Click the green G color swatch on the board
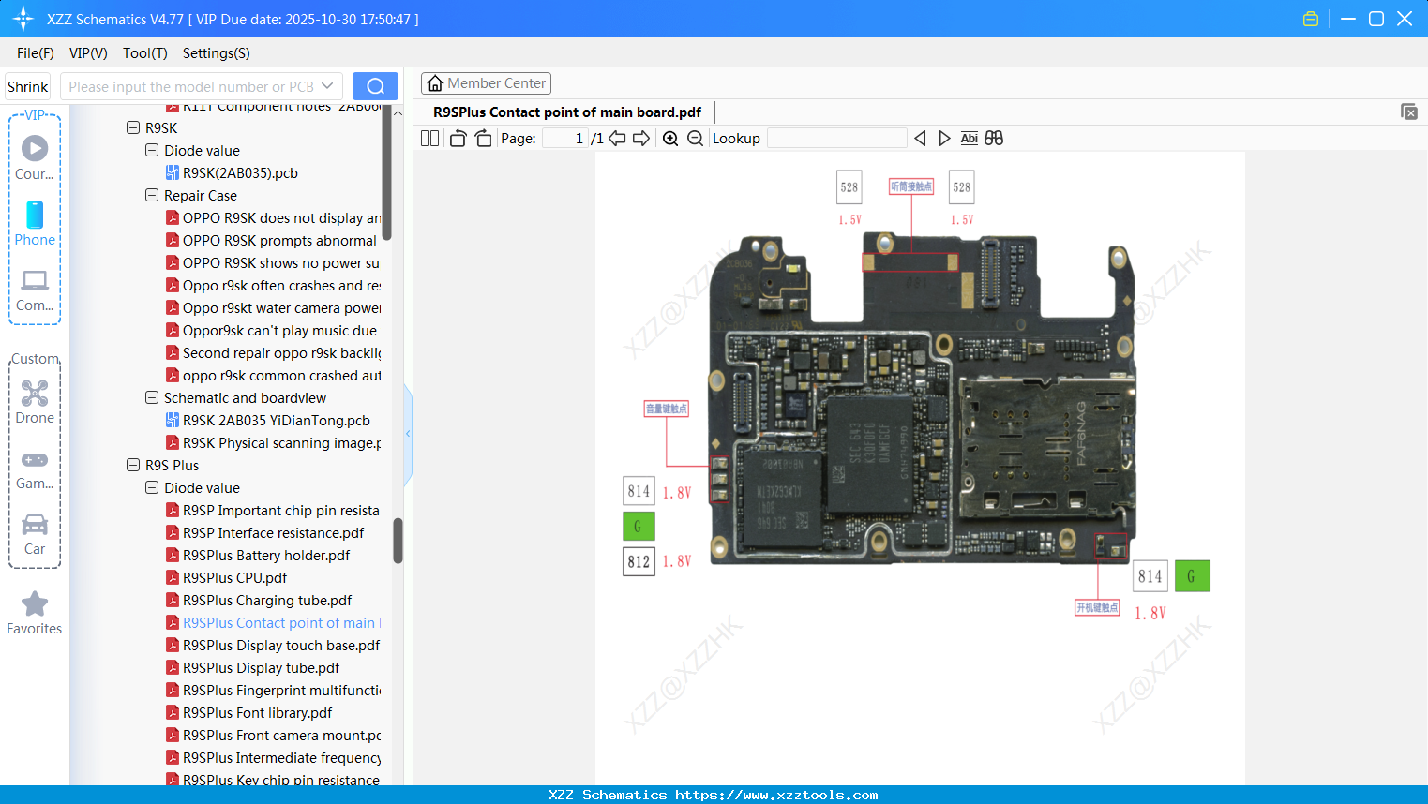 639,526
